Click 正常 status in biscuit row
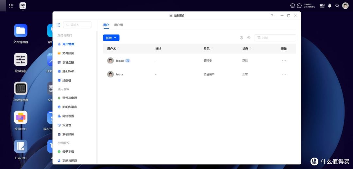The image size is (353, 169). (245, 61)
